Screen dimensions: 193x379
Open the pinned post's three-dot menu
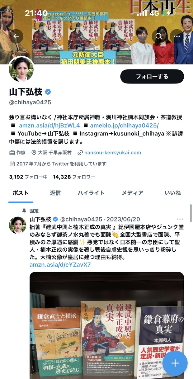coord(180,219)
